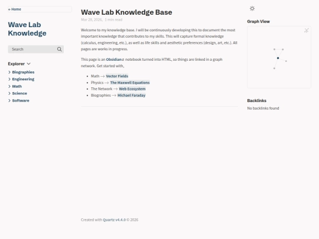The height and width of the screenshot is (239, 319).
Task: Click the dark central node in graph
Action: (278, 58)
